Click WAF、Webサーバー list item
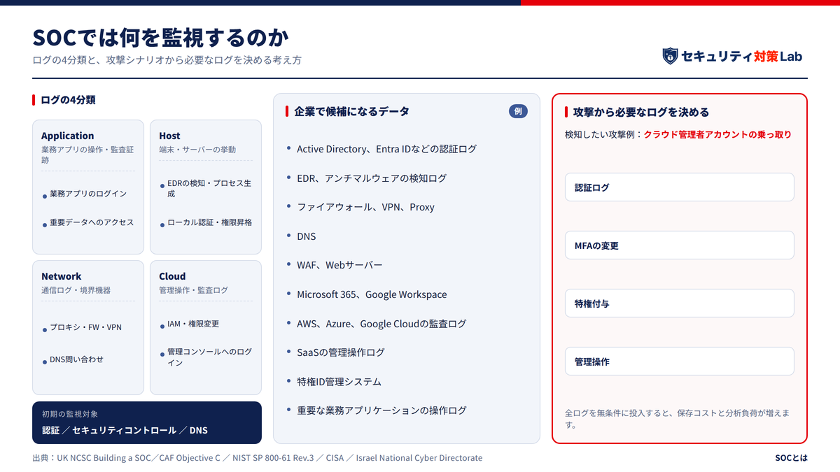Viewport: 840px width, 472px height. [x=339, y=265]
